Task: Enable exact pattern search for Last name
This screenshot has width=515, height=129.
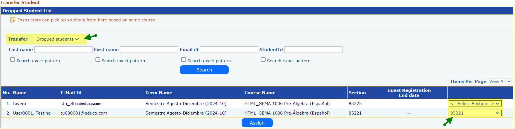Action: (x=13, y=60)
